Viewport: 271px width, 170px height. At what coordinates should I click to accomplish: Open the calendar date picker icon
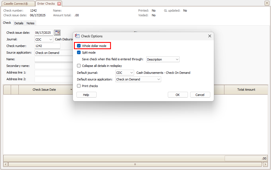pyautogui.click(x=57, y=33)
